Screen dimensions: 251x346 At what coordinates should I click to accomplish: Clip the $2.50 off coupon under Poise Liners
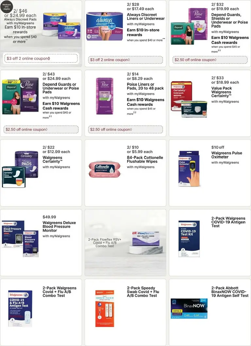tap(125, 130)
